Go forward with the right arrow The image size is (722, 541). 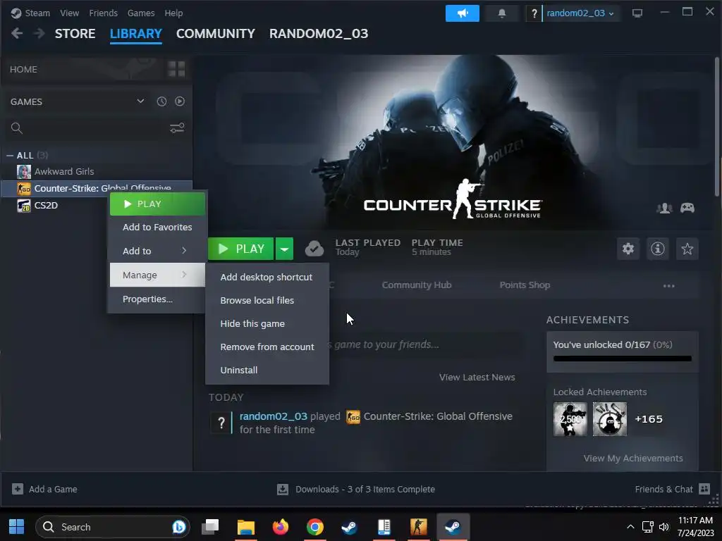coord(39,33)
